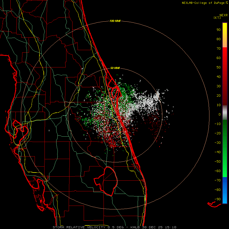229x229 pixels.
Task: Click the 50 NMI range ring label
Action: [x=115, y=68]
